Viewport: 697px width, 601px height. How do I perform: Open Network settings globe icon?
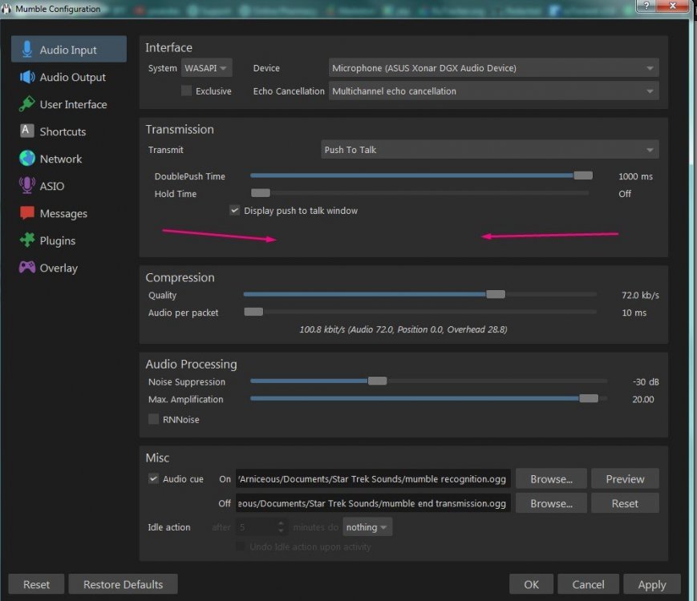27,159
